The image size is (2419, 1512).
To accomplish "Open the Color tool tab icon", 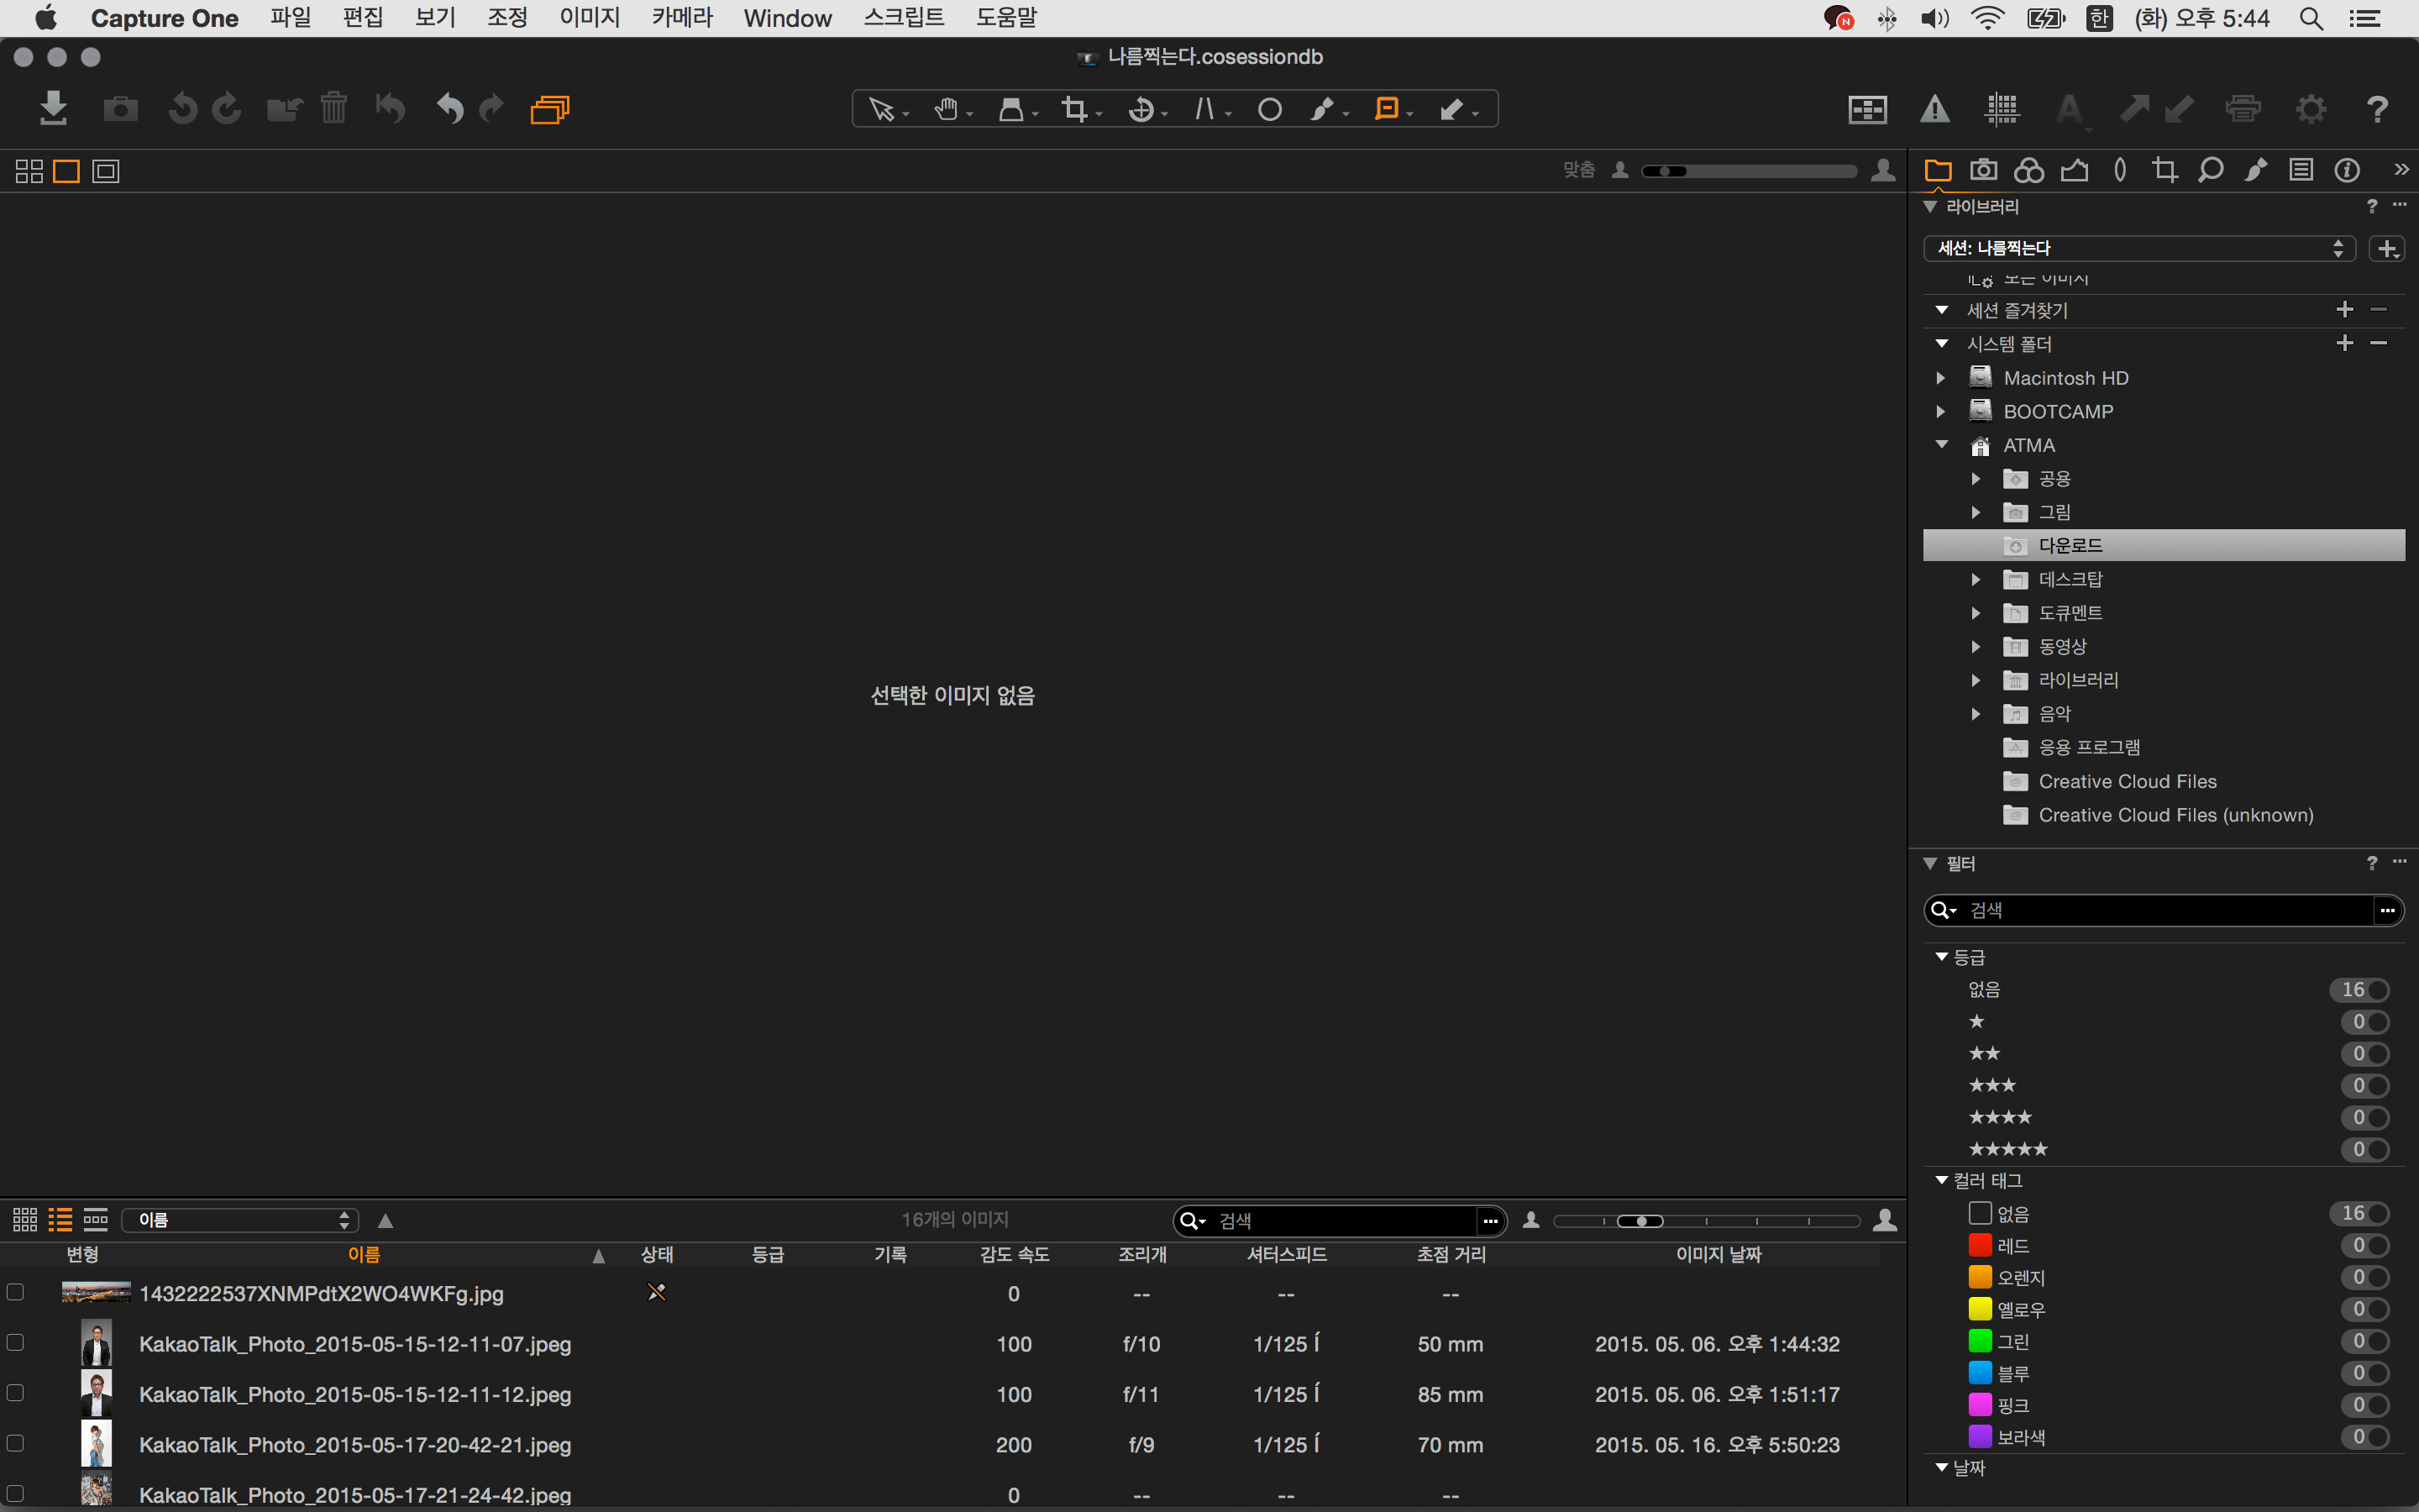I will (x=2028, y=170).
